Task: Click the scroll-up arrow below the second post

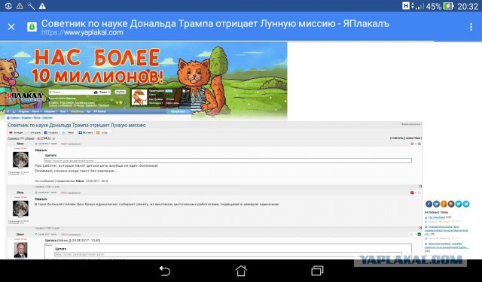Action: click(420, 228)
